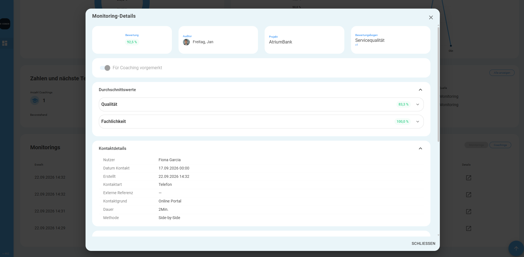Click the 22.09.2026 14:31 table row date
The width and height of the screenshot is (524, 257).
tap(50, 211)
